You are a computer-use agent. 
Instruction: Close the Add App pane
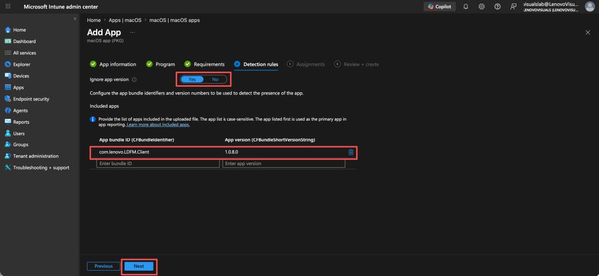(588, 32)
